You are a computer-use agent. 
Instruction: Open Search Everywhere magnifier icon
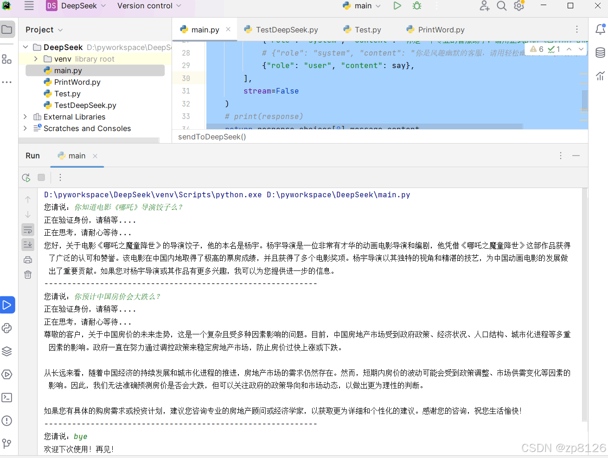[501, 6]
